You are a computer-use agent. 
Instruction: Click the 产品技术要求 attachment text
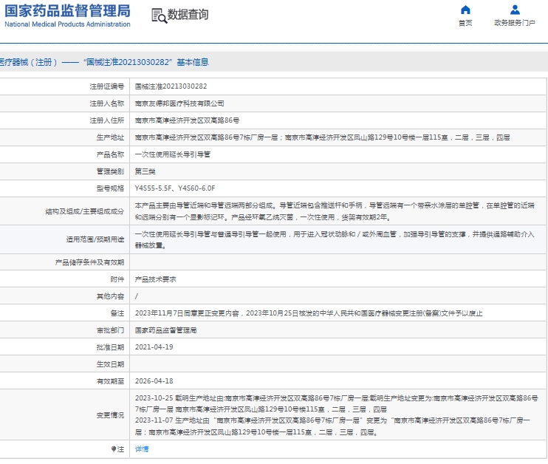[x=156, y=279]
